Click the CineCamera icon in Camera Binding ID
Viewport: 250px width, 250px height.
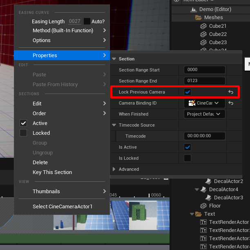pyautogui.click(x=192, y=103)
